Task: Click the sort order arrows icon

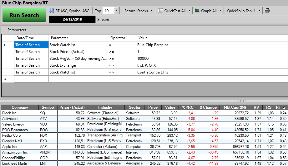Action: click(x=52, y=11)
